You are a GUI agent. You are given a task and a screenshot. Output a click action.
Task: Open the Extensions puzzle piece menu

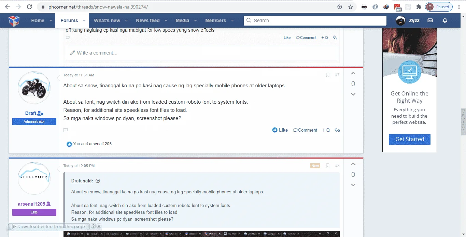[x=419, y=7]
